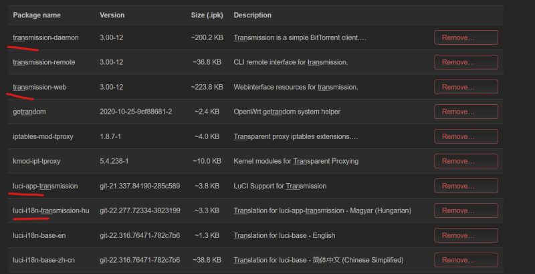The image size is (535, 274).
Task: Remove the kmod-ipt-tproxy package
Action: [465, 161]
